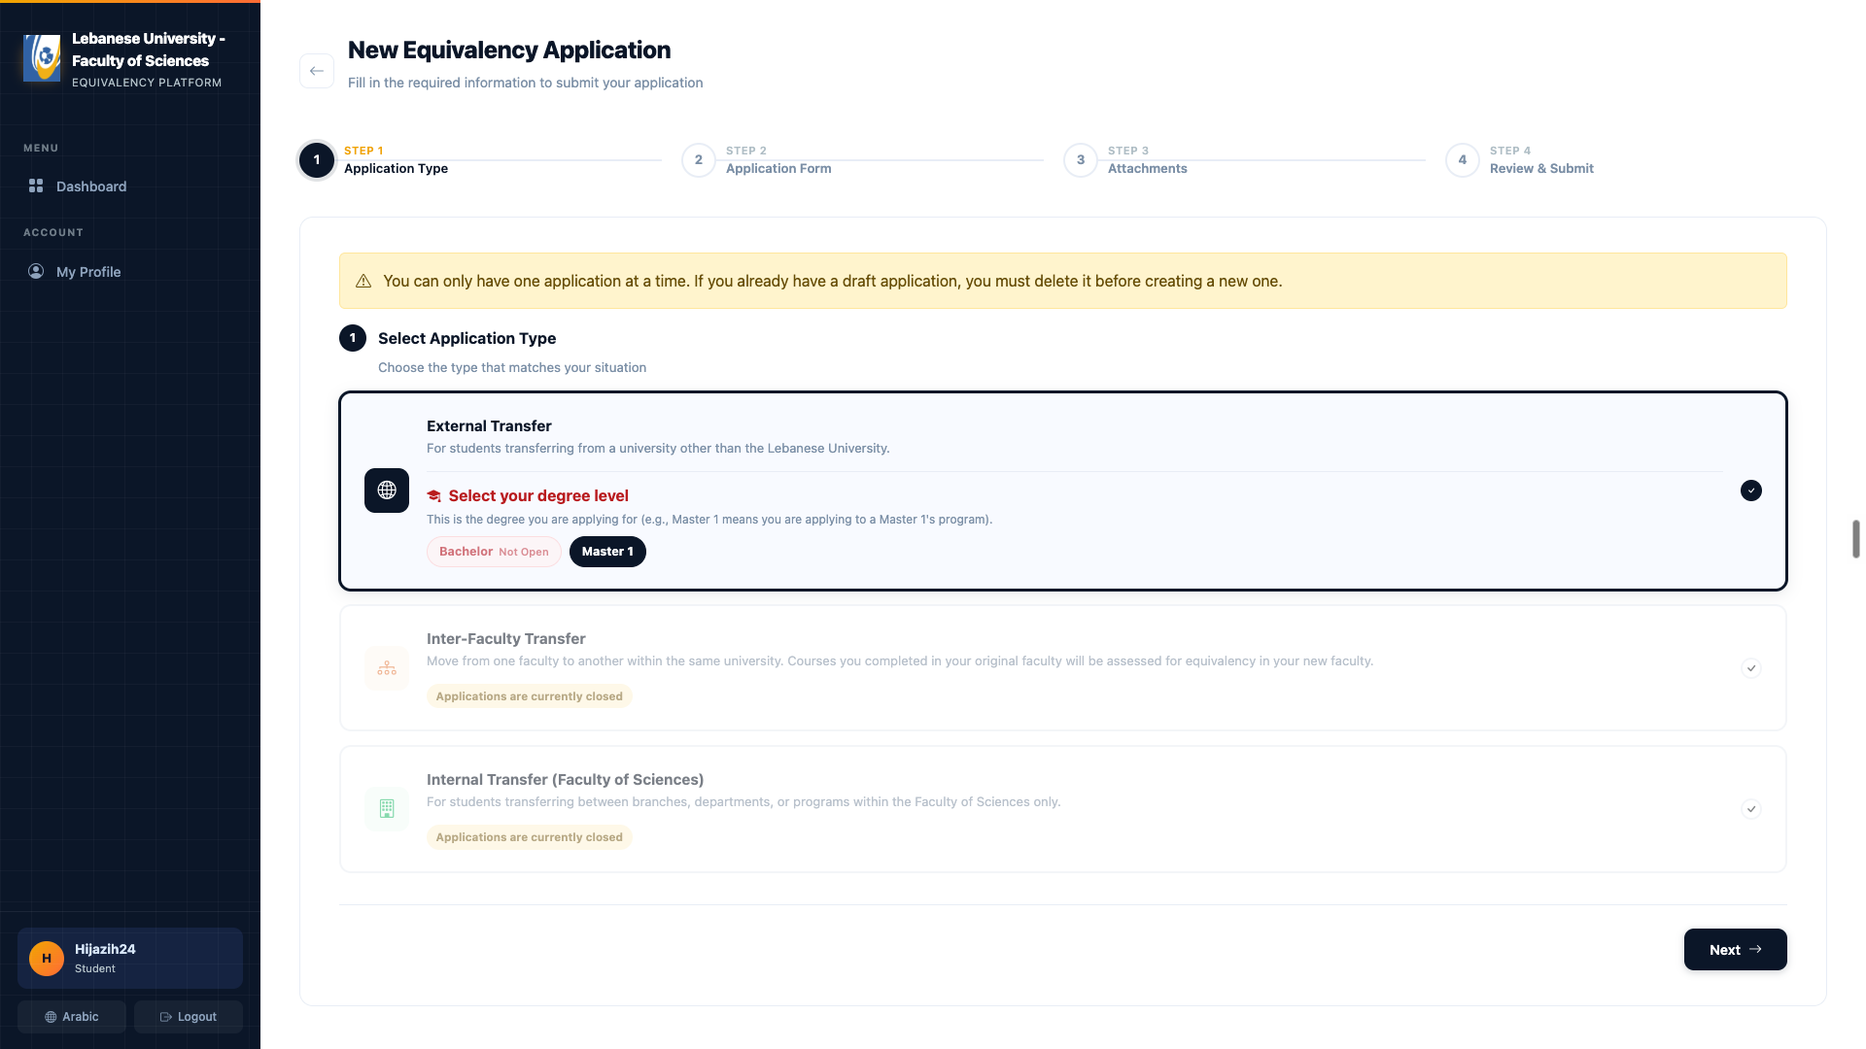1866x1049 pixels.
Task: Click the orange H user avatar
Action: pos(47,959)
